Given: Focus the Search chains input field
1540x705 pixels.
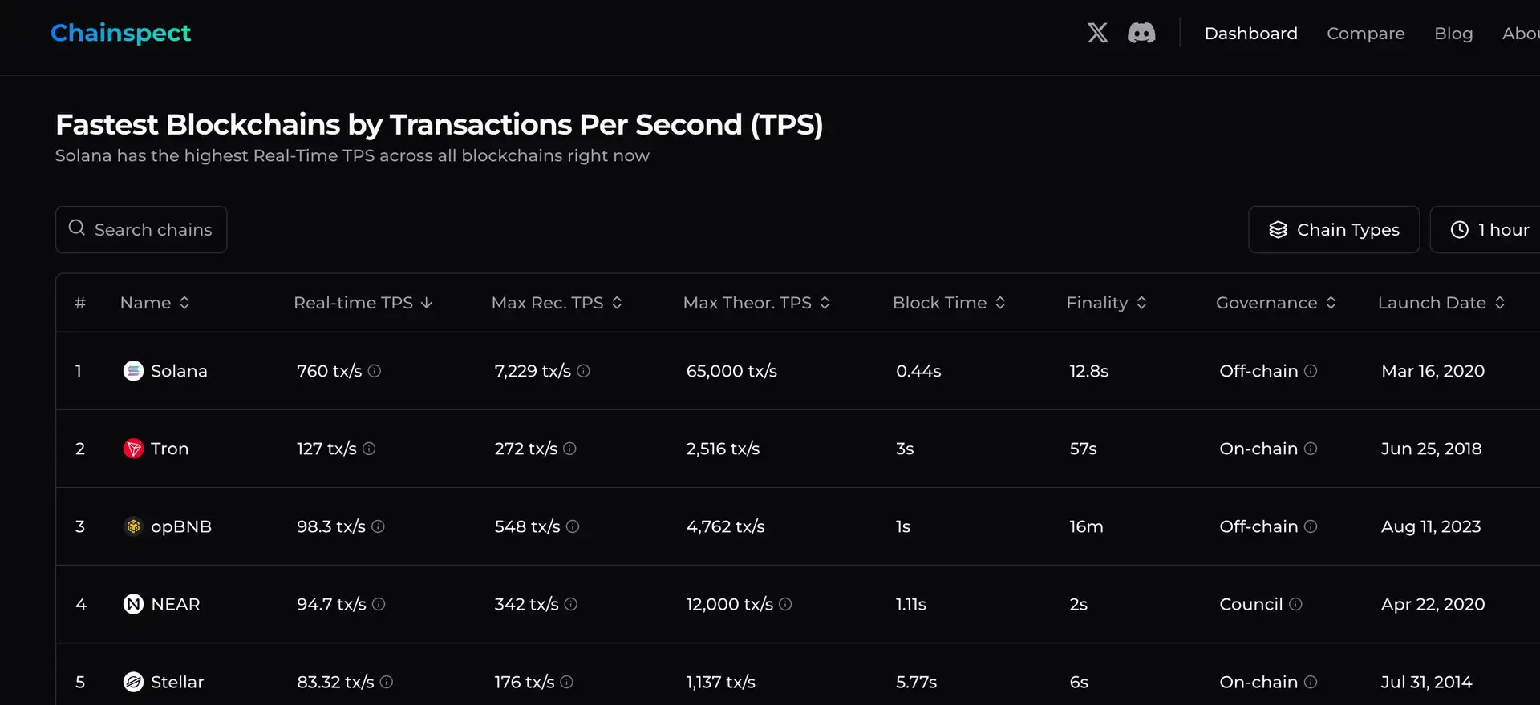Looking at the screenshot, I should click(152, 230).
